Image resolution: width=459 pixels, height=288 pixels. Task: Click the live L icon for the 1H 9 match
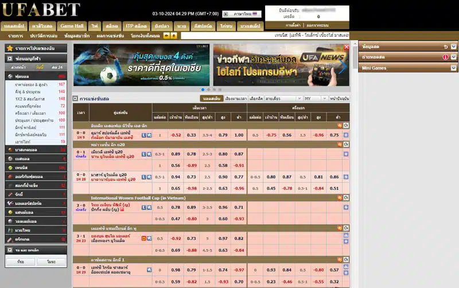click(144, 135)
